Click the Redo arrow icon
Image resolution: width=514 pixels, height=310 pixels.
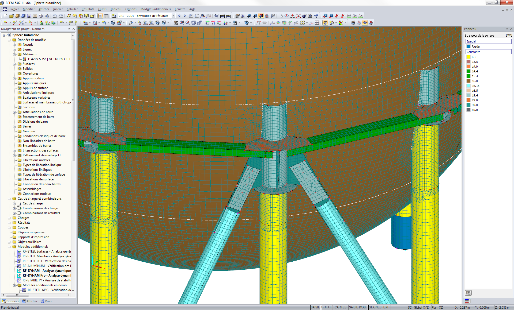coord(61,16)
